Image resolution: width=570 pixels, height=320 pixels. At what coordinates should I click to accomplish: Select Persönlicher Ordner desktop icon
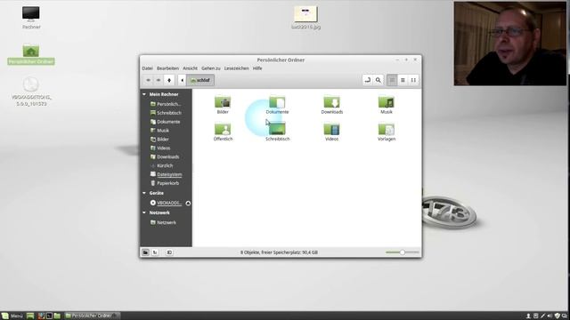coord(31,54)
